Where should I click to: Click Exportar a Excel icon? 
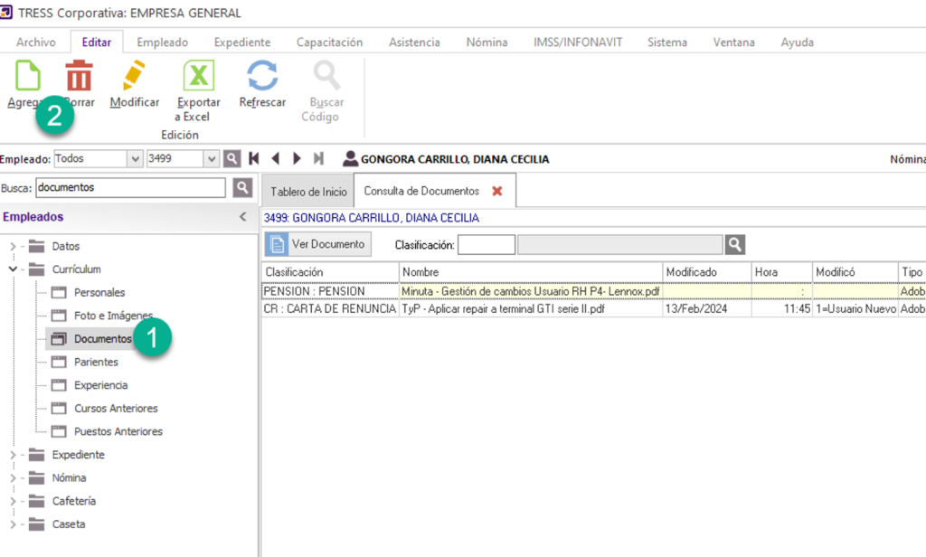pos(198,76)
